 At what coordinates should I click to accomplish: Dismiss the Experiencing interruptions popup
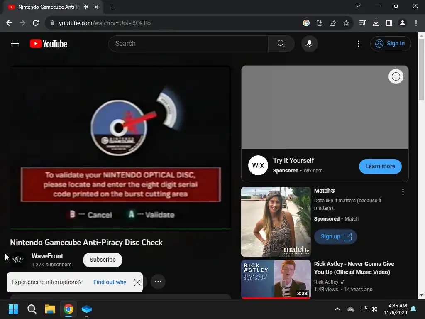(138, 282)
